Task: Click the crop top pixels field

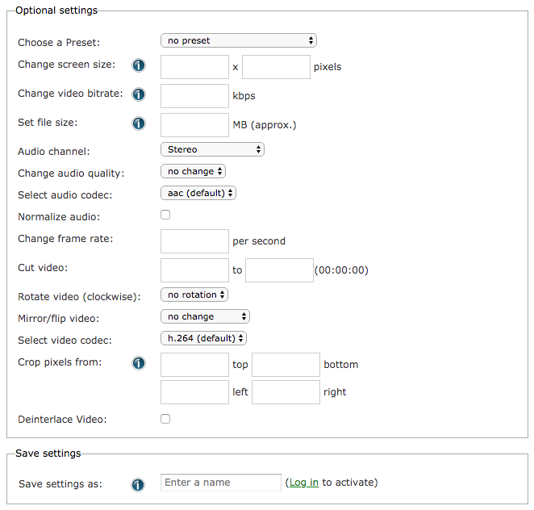Action: (x=195, y=365)
